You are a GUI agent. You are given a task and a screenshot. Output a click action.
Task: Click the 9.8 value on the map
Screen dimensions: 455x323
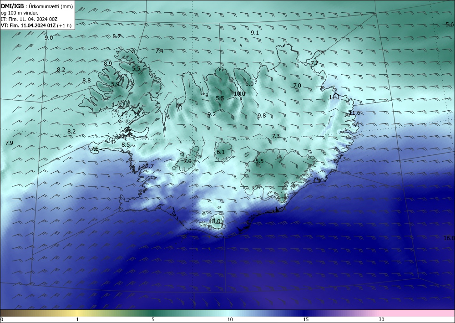(262, 116)
